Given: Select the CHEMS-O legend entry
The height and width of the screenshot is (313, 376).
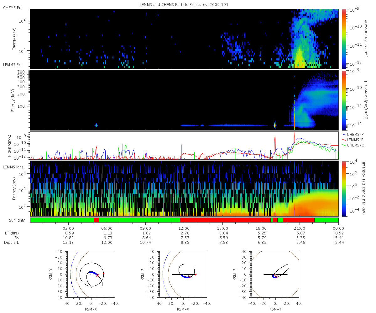Looking at the screenshot, I should pyautogui.click(x=352, y=145).
